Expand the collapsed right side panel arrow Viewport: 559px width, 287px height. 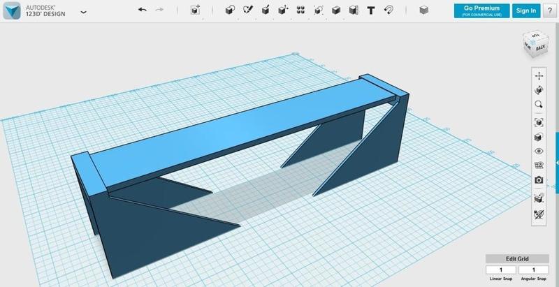pyautogui.click(x=556, y=163)
